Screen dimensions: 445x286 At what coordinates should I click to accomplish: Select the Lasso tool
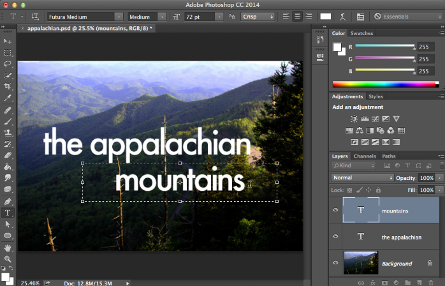[8, 64]
